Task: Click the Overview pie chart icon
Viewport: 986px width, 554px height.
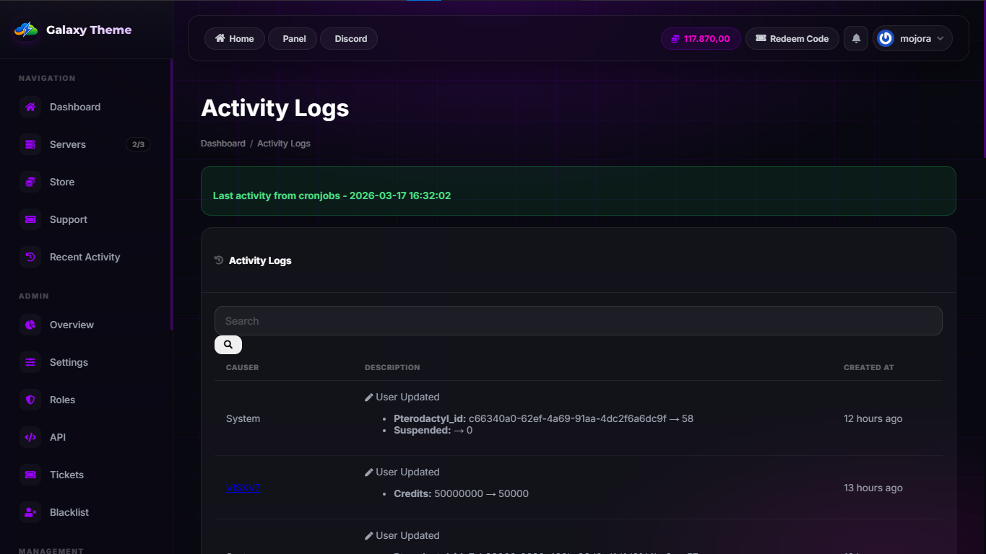Action: click(x=30, y=325)
